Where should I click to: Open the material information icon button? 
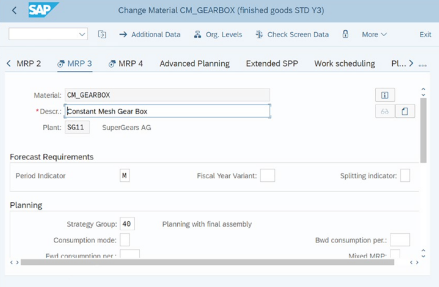pyautogui.click(x=385, y=95)
